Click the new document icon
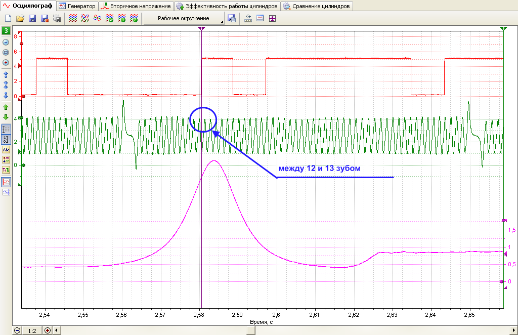 pos(8,19)
